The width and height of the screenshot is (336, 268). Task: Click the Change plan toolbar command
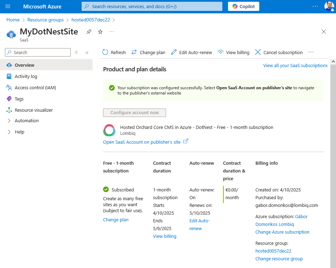[x=148, y=52]
